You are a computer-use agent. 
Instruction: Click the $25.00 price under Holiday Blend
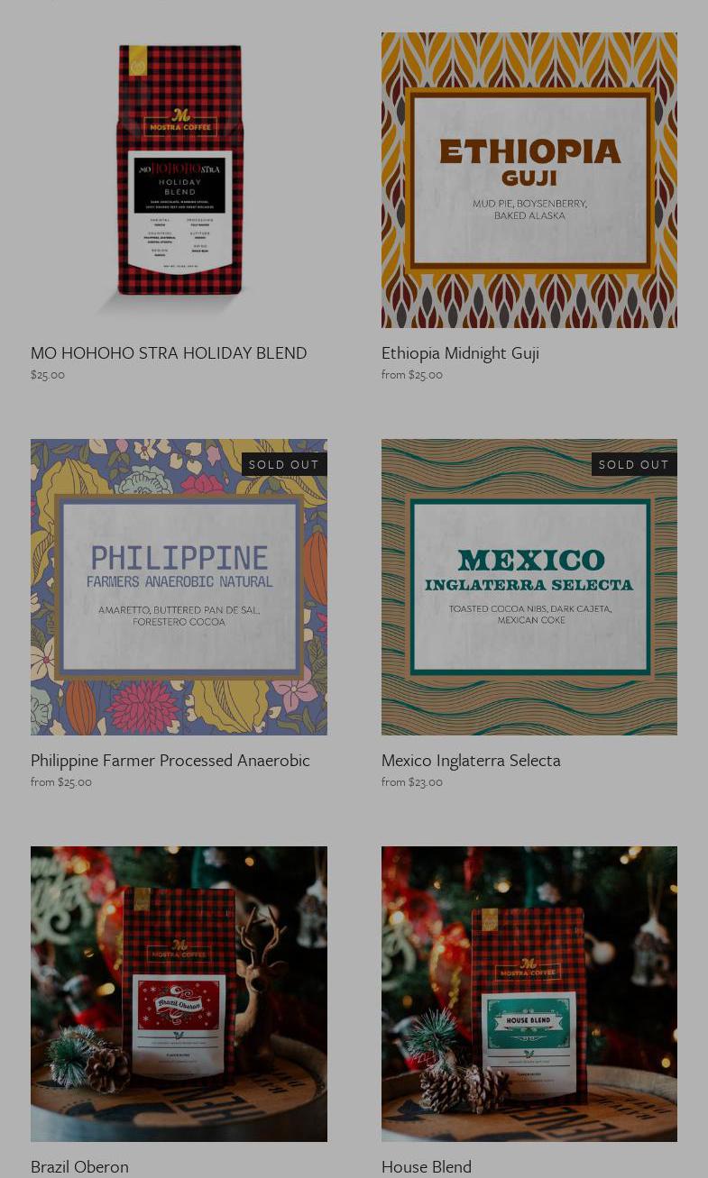(48, 375)
